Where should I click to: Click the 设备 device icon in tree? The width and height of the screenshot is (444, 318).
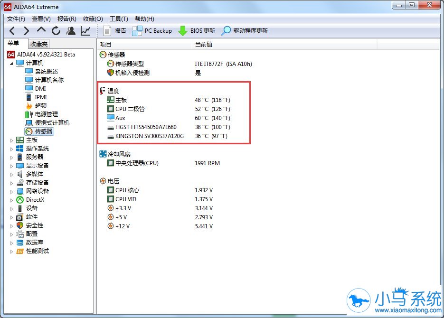[x=20, y=208]
